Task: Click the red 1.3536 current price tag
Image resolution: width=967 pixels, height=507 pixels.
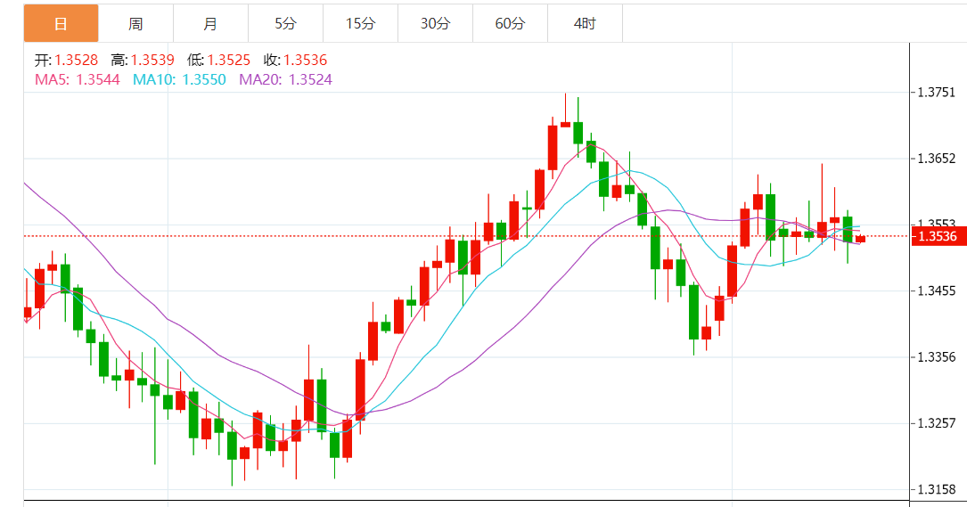Action: coord(937,236)
